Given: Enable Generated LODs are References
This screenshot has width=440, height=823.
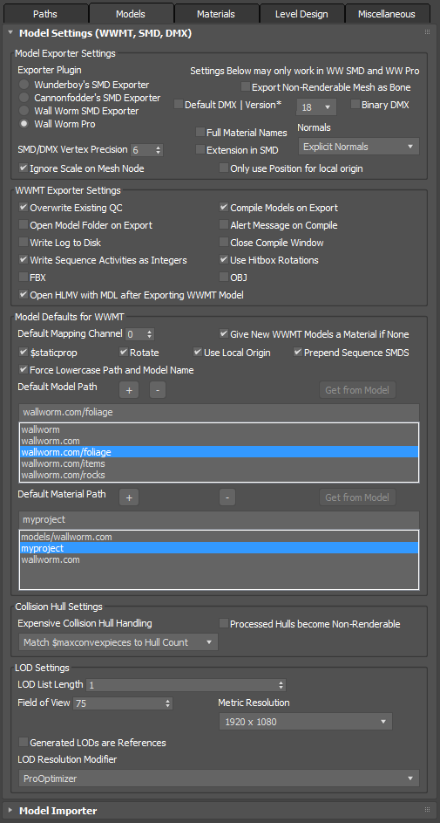Looking at the screenshot, I should pos(24,742).
